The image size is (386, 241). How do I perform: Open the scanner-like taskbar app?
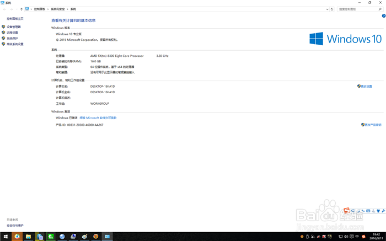point(73,237)
